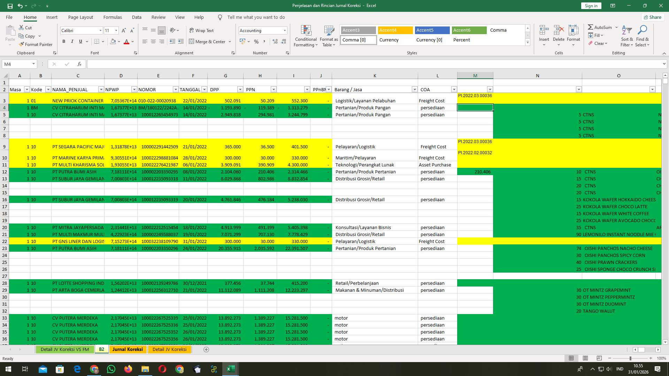This screenshot has width=669, height=376.
Task: Click the AutoSum icon
Action: 591,27
